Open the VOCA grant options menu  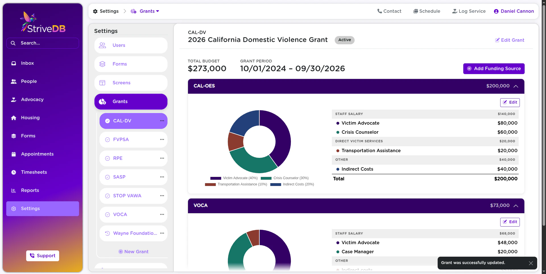(x=162, y=215)
